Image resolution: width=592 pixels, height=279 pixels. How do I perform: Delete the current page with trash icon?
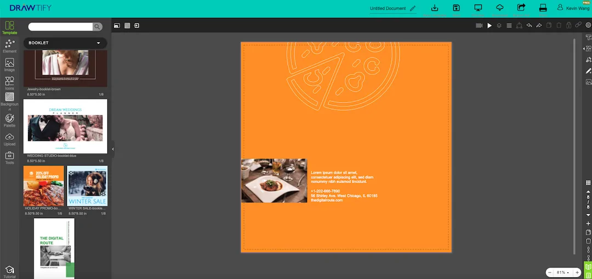point(588,241)
